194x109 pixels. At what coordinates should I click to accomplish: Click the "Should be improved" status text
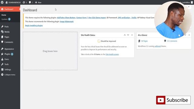pyautogui.click(x=108, y=41)
